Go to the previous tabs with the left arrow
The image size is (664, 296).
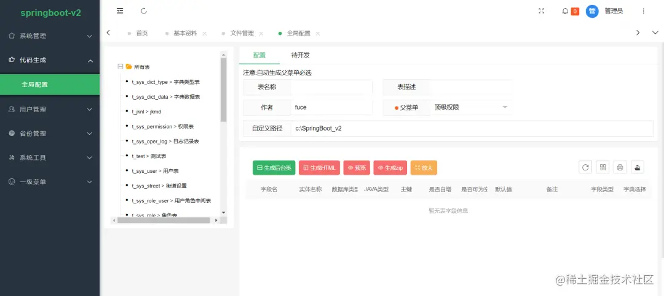click(108, 33)
